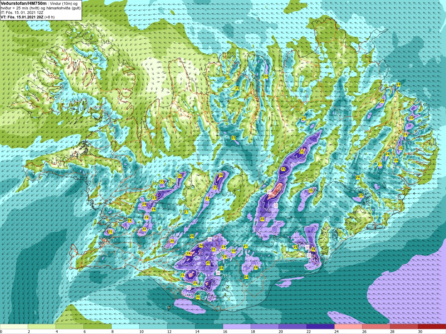Choose the 22–24 m/s dark indigo swatch
Screen dimensions: 446x334
click(321, 327)
